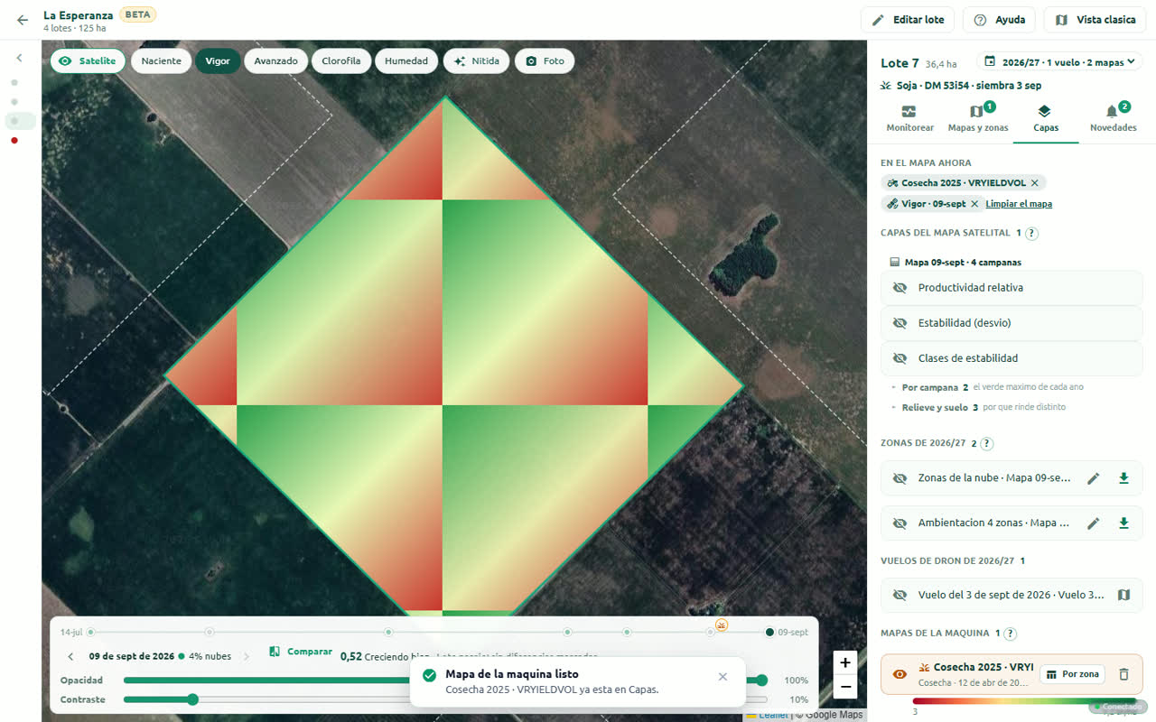Switch to the Mapas y zonas tab
This screenshot has width=1156, height=722.
point(978,119)
